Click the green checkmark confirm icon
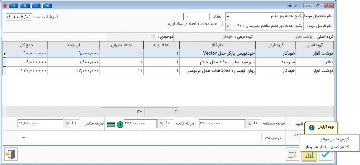The image size is (360, 165). click(x=325, y=154)
